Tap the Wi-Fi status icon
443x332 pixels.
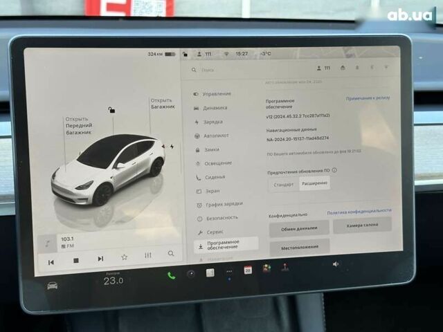pyautogui.click(x=226, y=53)
